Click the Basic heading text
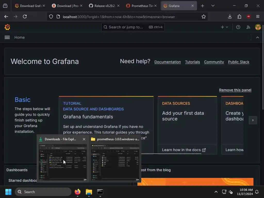The image size is (264, 198). click(23, 100)
